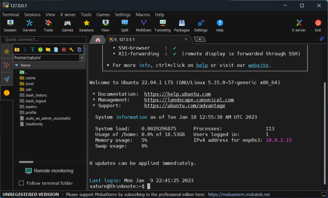Open the Macros menu

(x=143, y=15)
